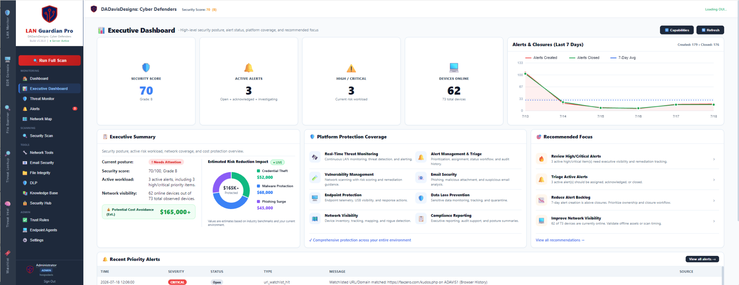
Task: Click Sign Out link
Action: [49, 281]
